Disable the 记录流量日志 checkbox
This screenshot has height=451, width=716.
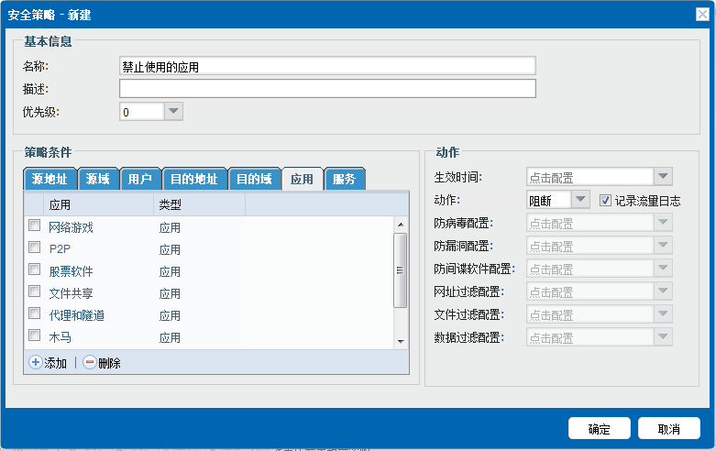pyautogui.click(x=605, y=200)
